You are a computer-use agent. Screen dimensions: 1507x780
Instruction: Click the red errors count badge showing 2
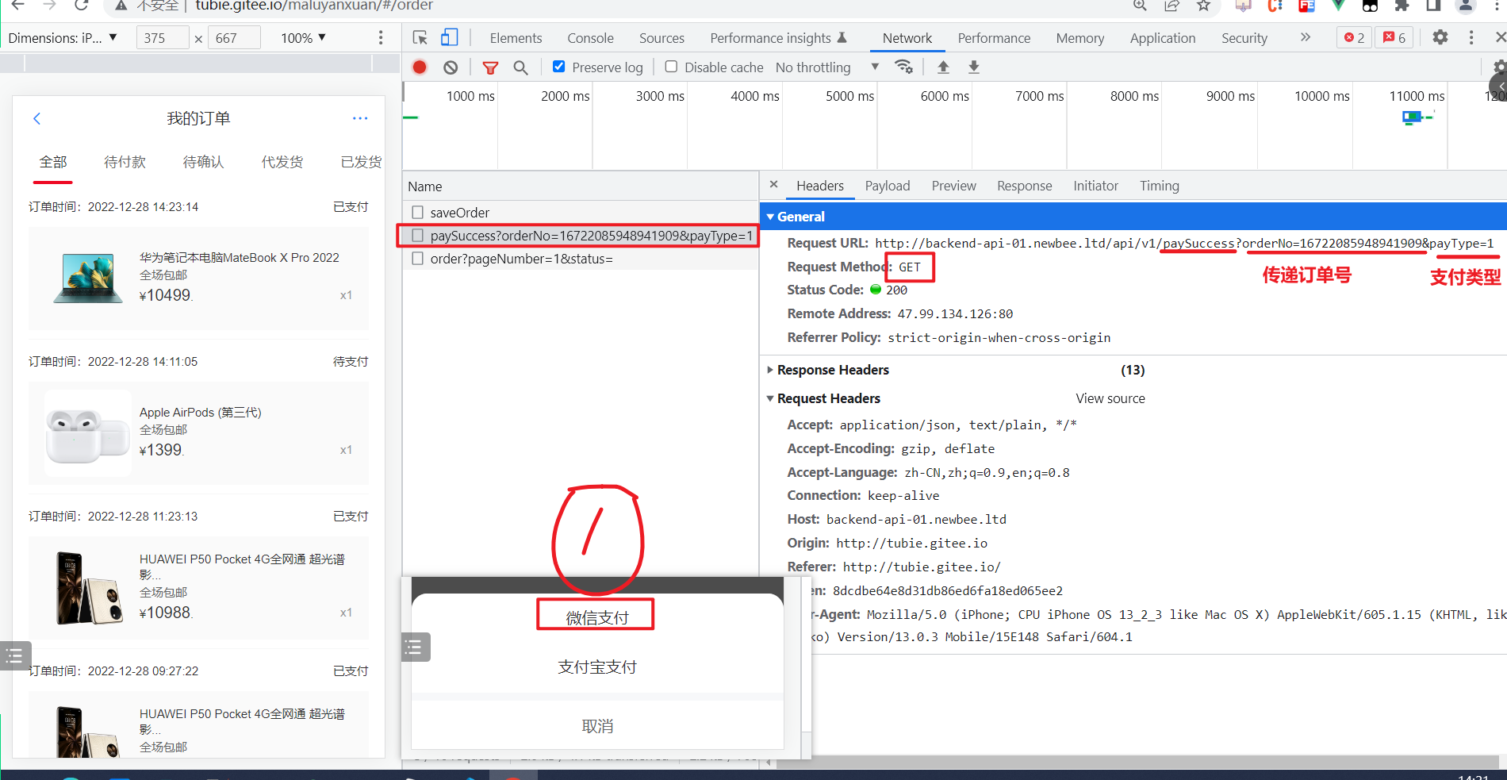[1354, 37]
